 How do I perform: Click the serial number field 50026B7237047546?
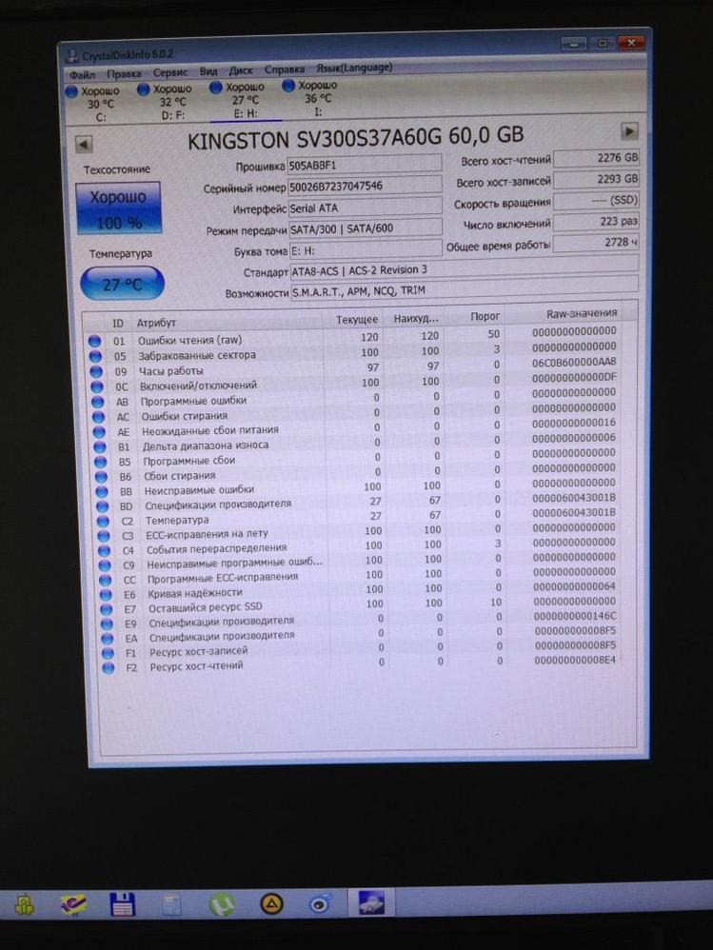[365, 186]
